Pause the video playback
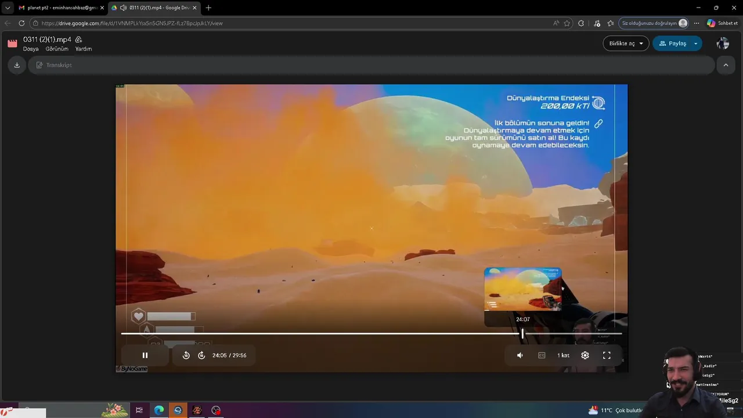743x418 pixels. click(145, 355)
